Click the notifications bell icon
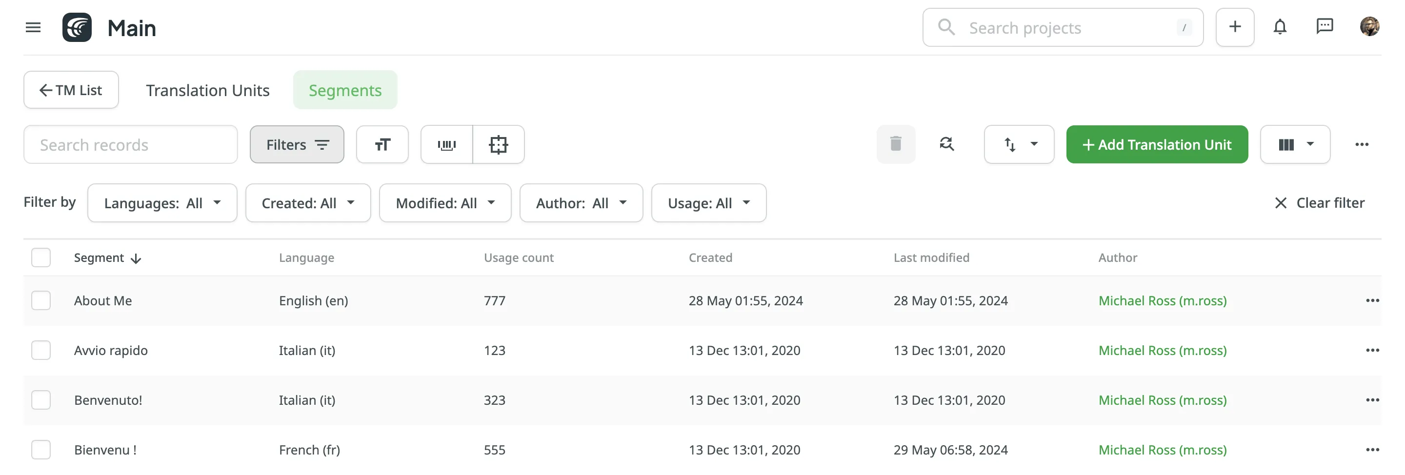1405x475 pixels. (1280, 27)
